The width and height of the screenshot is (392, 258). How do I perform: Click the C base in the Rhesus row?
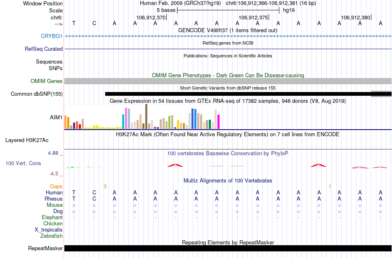point(94,199)
